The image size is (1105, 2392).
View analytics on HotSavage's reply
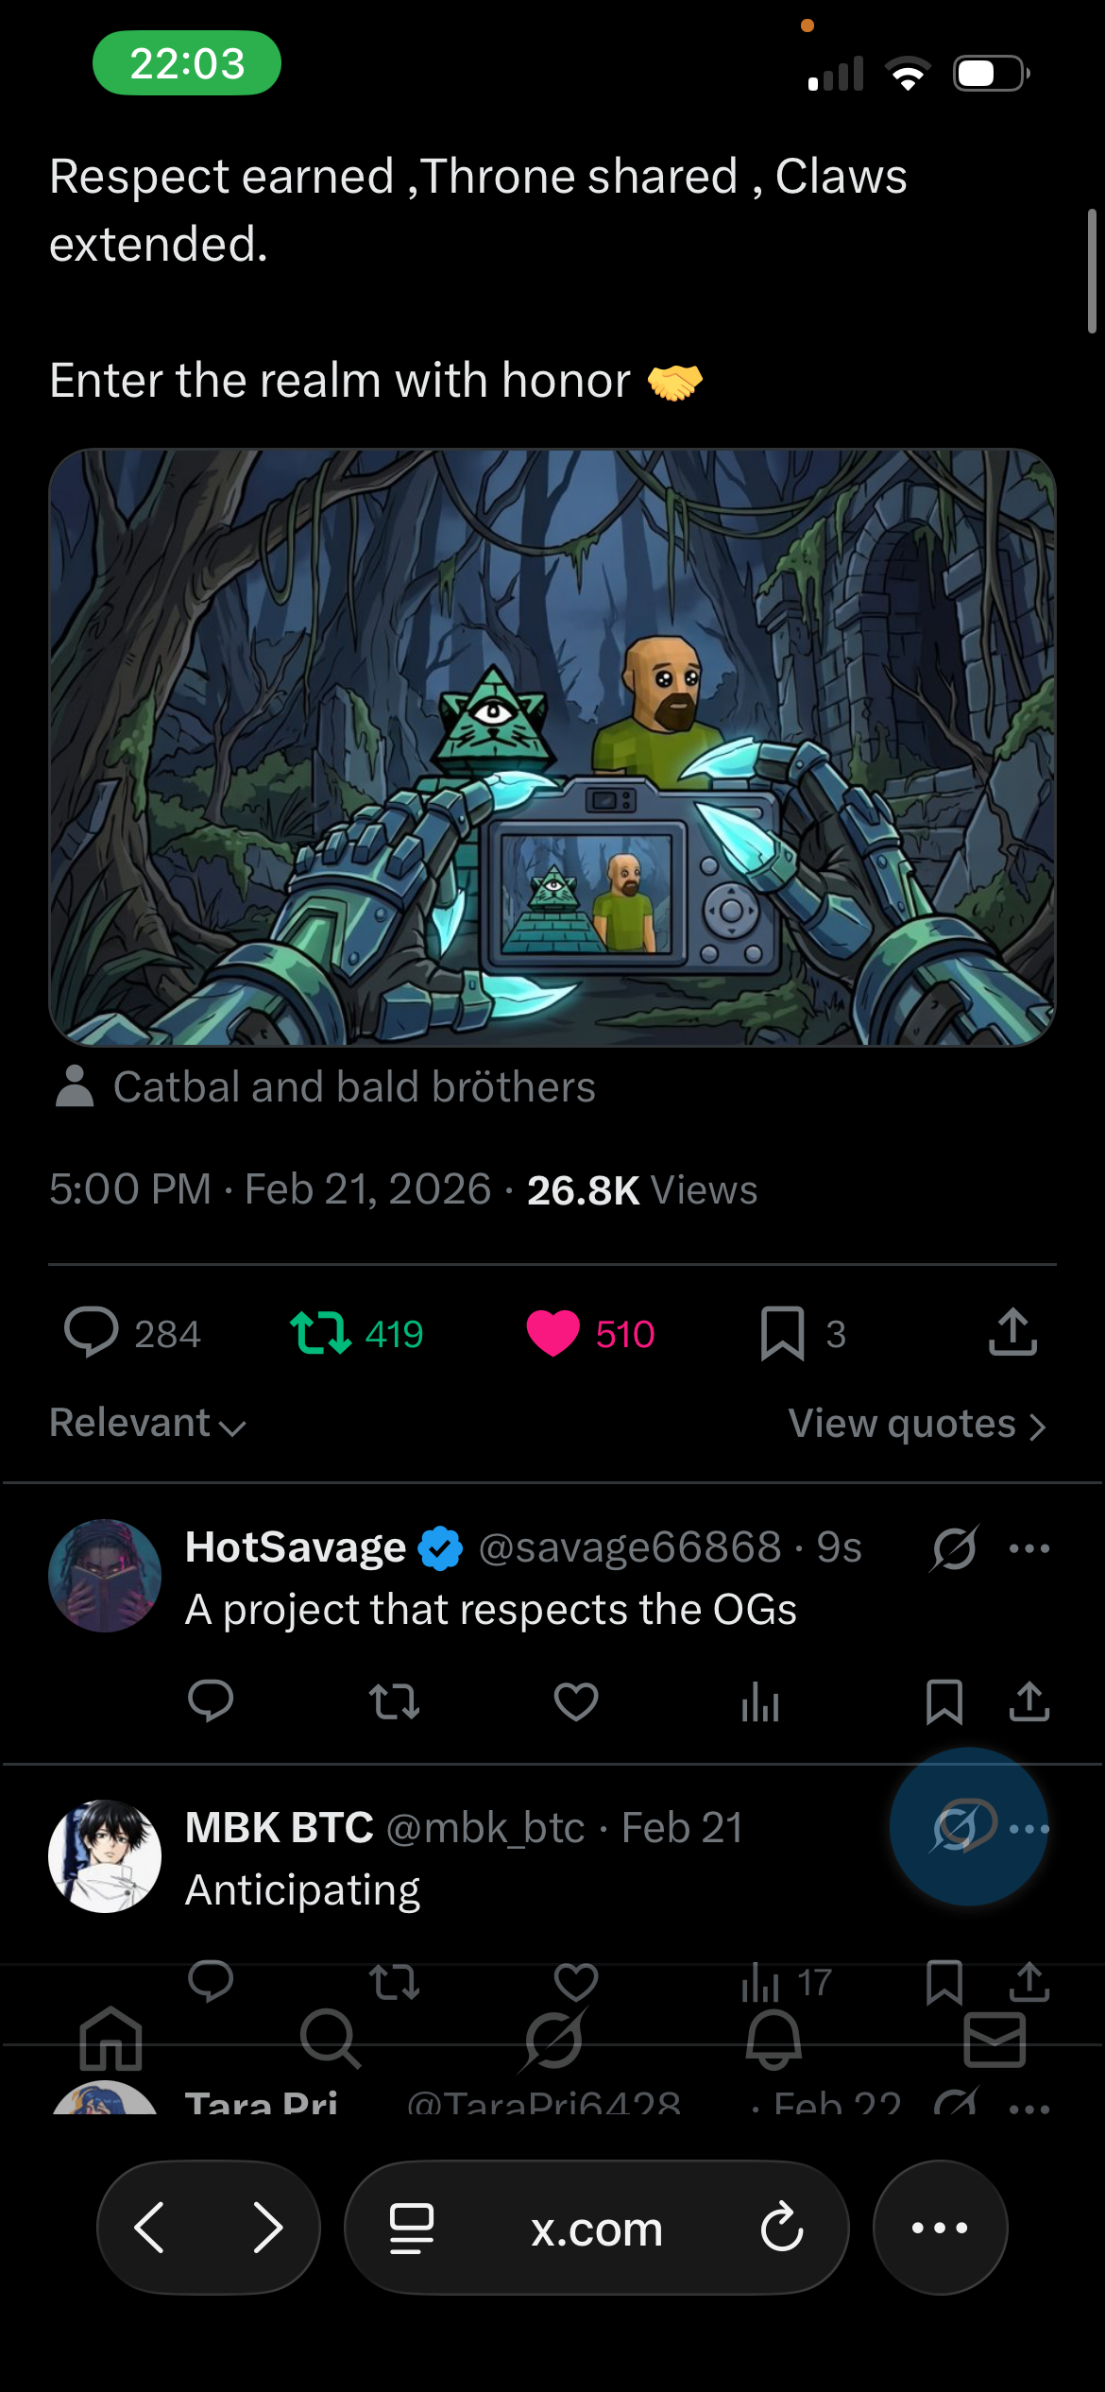click(760, 1702)
